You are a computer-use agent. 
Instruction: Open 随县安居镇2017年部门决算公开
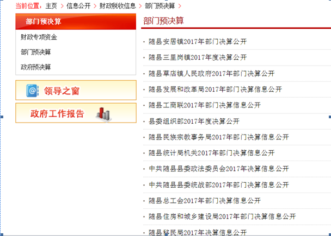pyautogui.click(x=198, y=41)
